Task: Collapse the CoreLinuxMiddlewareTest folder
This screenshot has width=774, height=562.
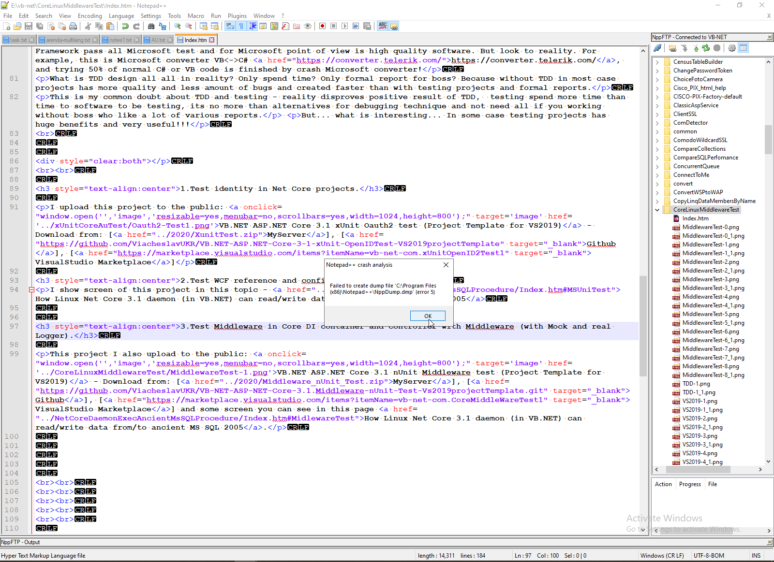Action: (x=657, y=210)
